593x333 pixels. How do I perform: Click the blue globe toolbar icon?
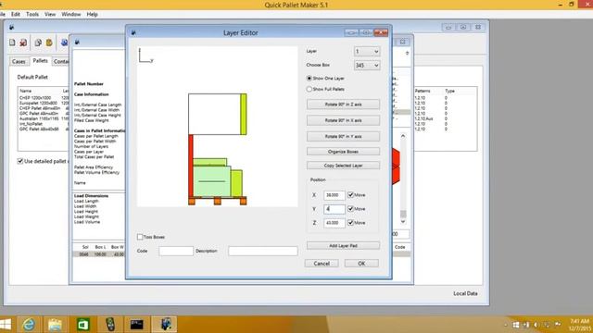click(x=64, y=43)
